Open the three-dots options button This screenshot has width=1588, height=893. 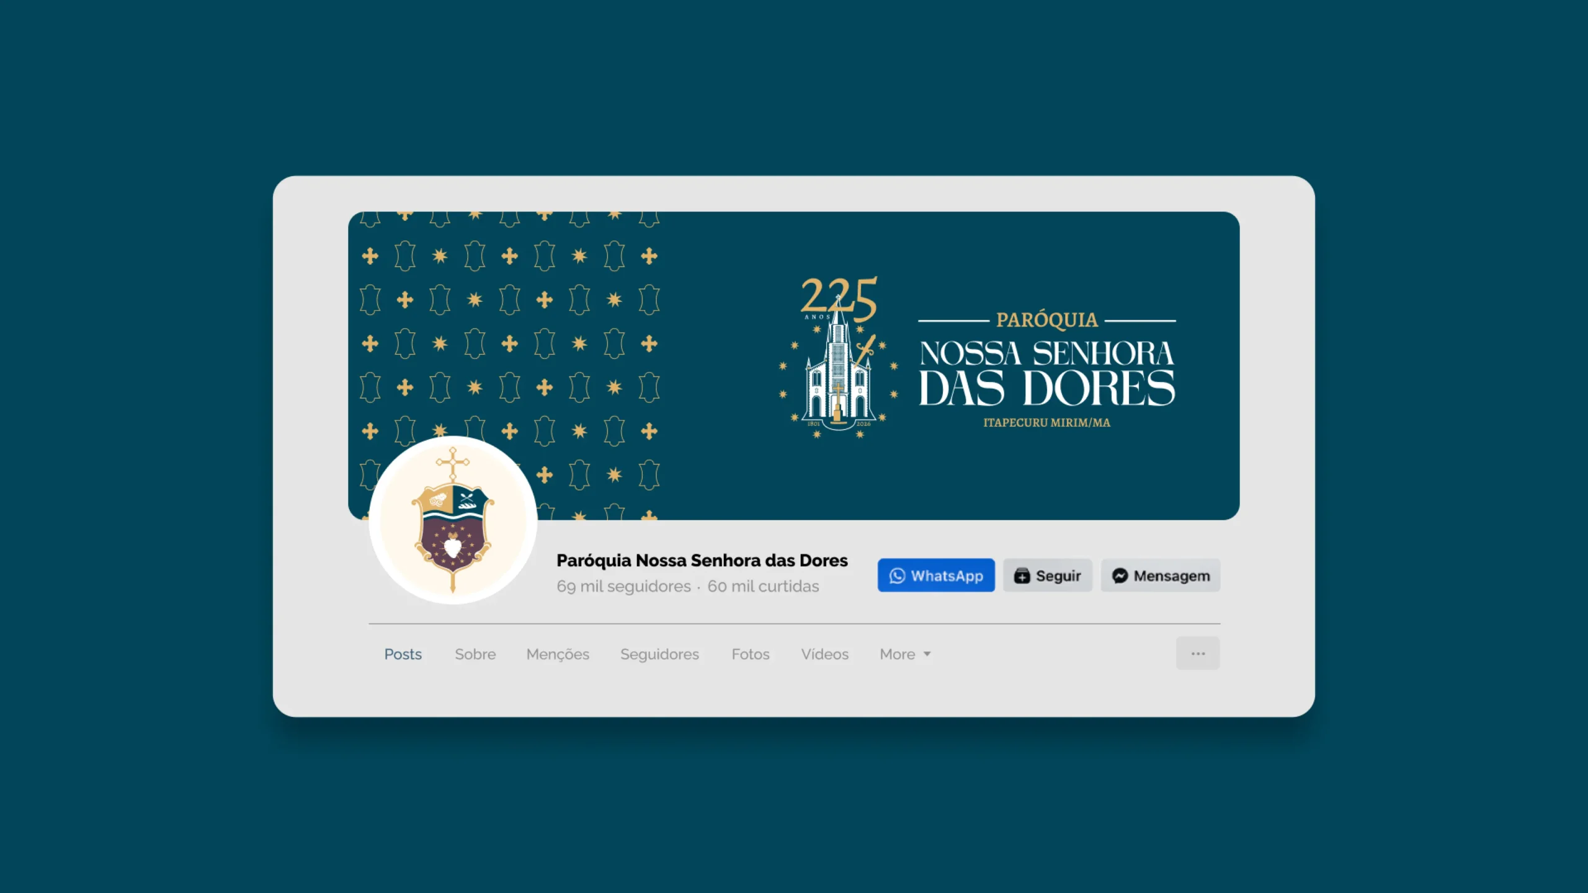tap(1198, 654)
